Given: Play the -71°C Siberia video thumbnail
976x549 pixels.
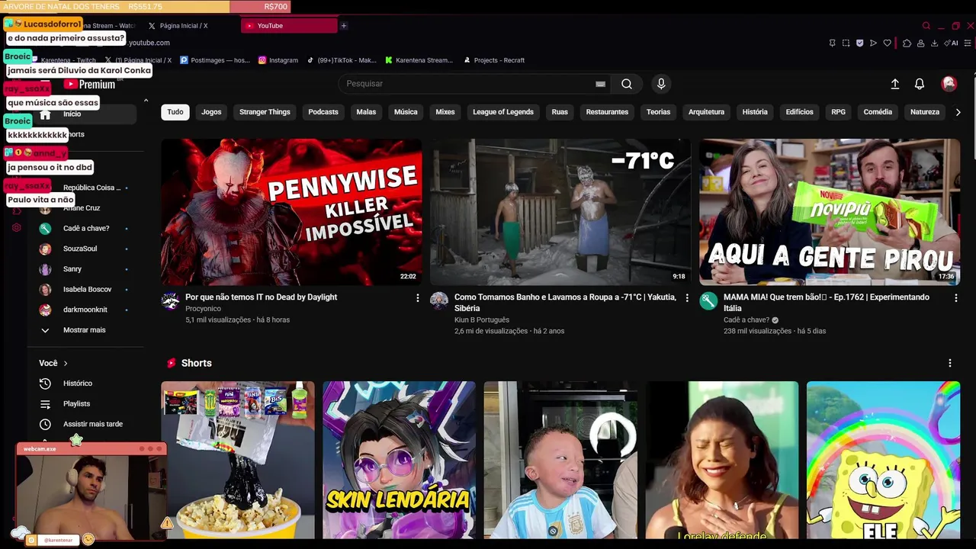Looking at the screenshot, I should (560, 212).
